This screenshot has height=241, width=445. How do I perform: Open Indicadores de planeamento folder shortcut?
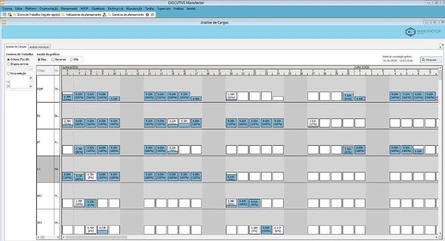pos(81,15)
